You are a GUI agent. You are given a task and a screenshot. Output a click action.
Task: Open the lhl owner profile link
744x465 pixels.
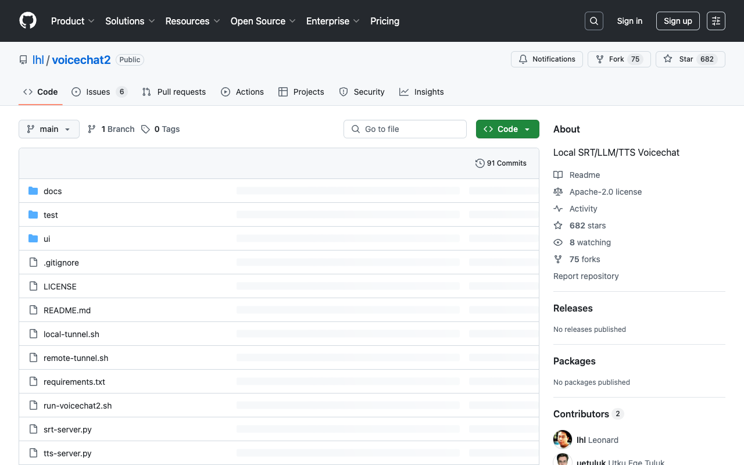pyautogui.click(x=38, y=60)
